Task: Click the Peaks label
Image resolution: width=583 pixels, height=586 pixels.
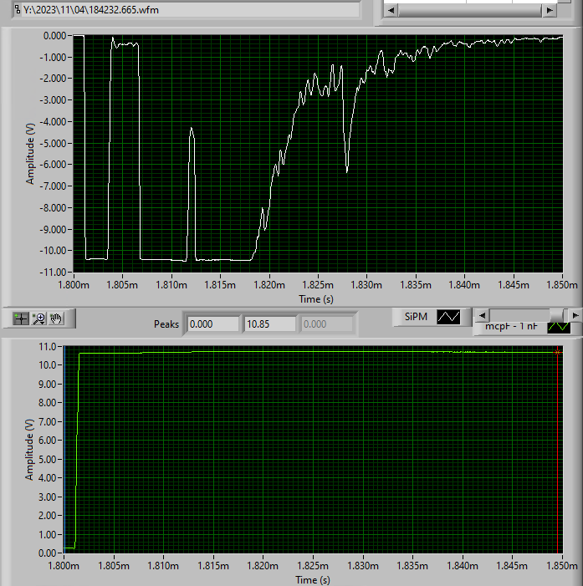Action: (166, 324)
